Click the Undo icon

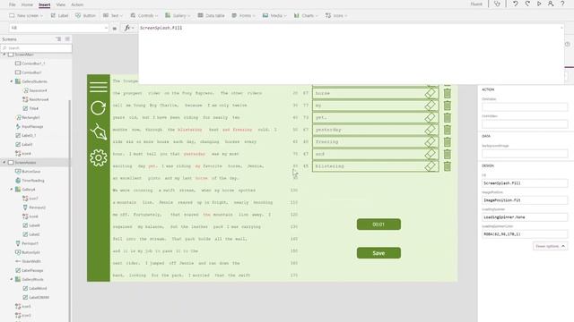point(516,4)
